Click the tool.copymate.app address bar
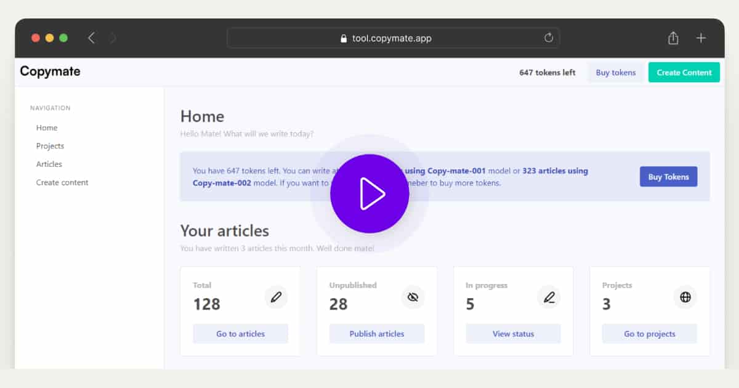This screenshot has width=739, height=388. click(x=393, y=38)
